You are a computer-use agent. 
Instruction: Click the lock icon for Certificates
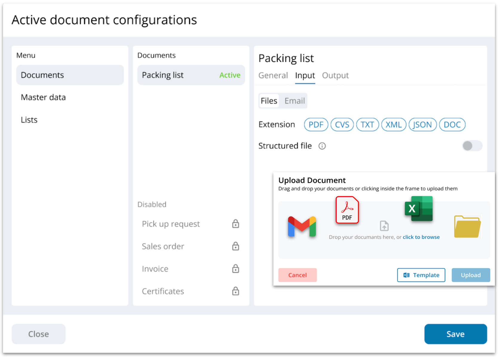point(236,291)
